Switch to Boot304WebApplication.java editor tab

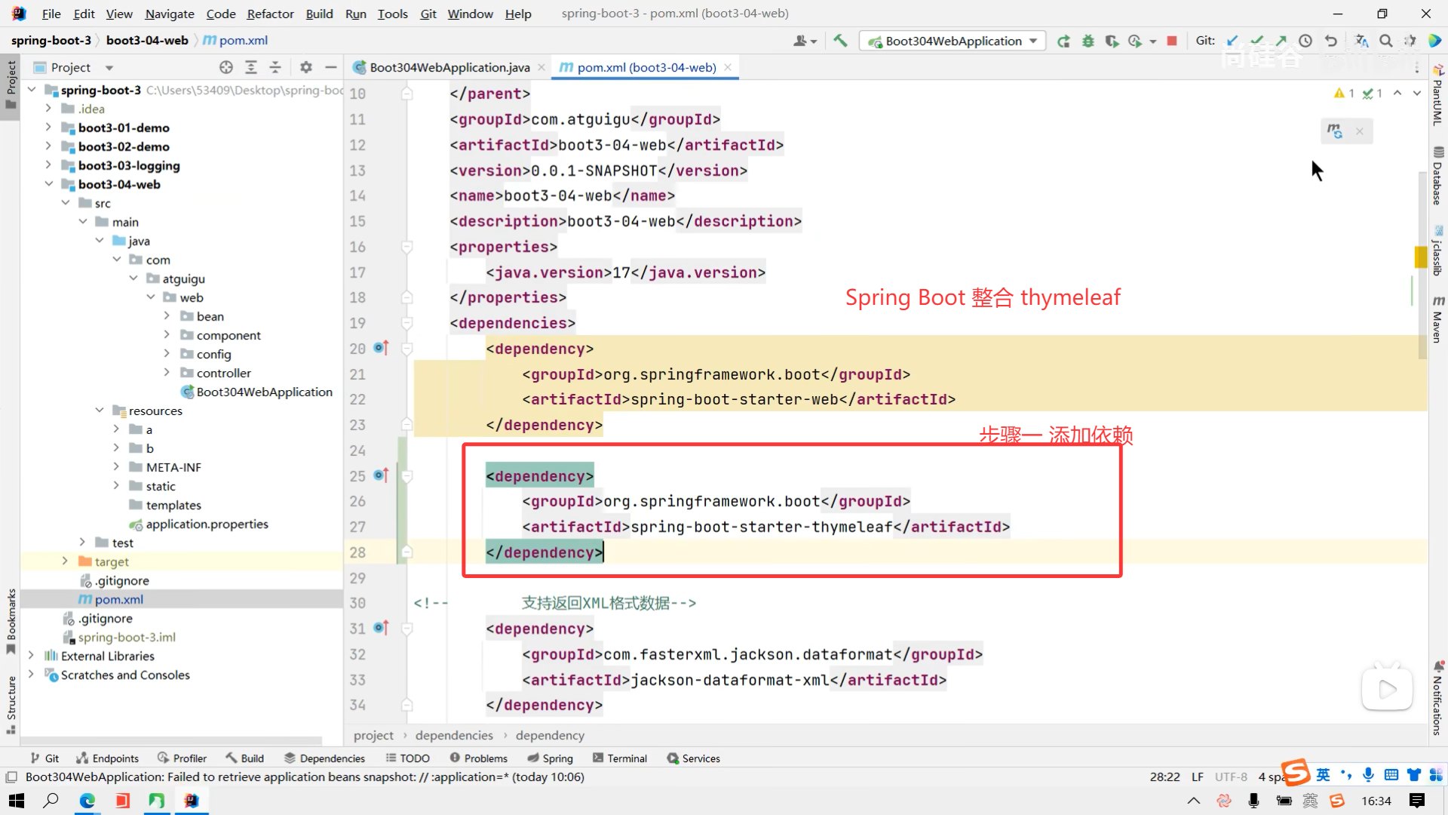pyautogui.click(x=449, y=67)
